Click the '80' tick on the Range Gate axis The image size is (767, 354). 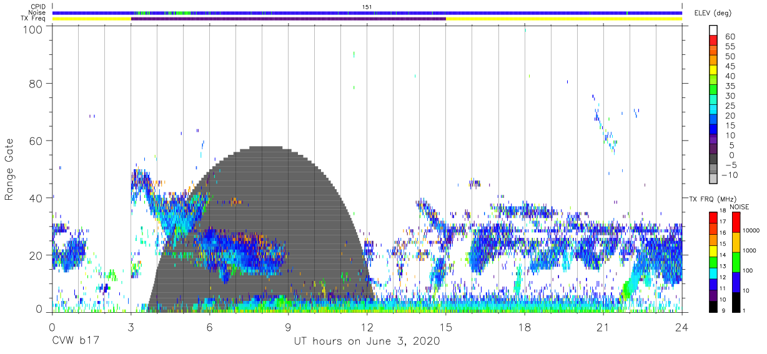37,83
